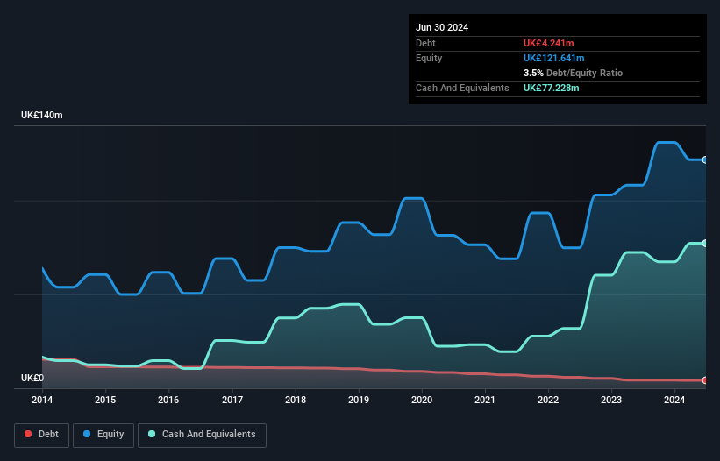
Task: Click the 2018 x-axis label
Action: point(296,400)
